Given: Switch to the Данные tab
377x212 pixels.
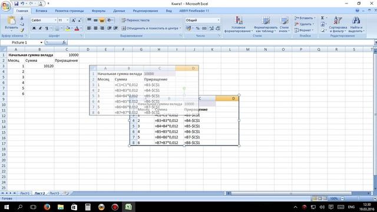Looking at the screenshot, I should 119,11.
